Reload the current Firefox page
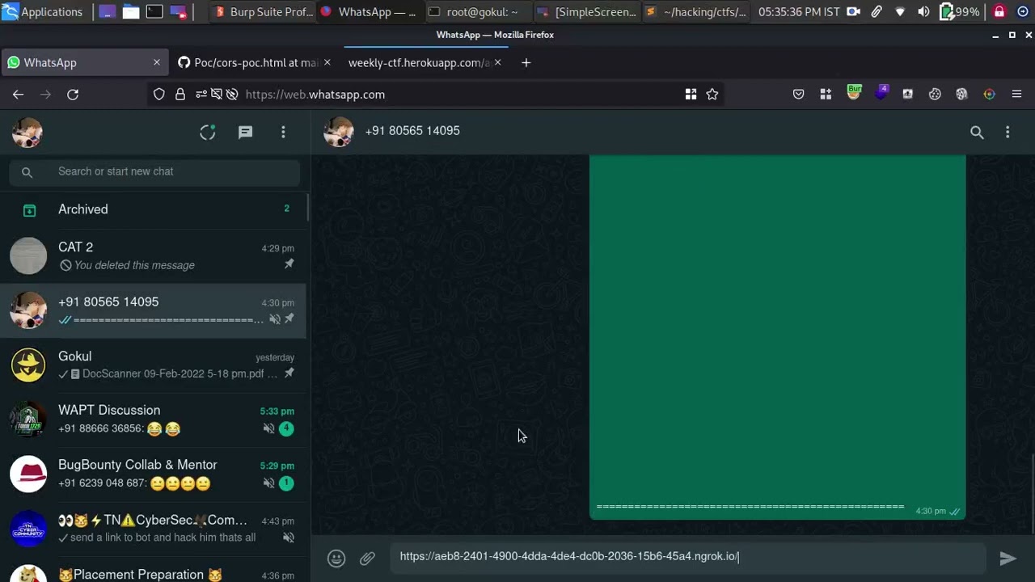This screenshot has height=582, width=1035. pos(73,95)
